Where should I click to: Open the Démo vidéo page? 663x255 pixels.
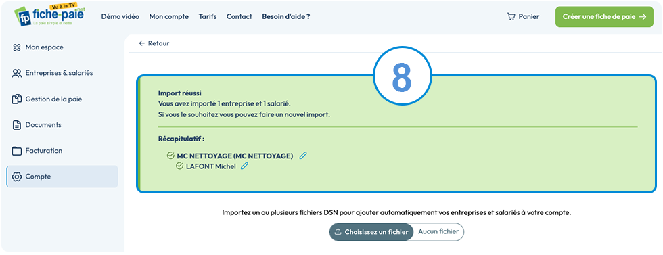coord(120,16)
